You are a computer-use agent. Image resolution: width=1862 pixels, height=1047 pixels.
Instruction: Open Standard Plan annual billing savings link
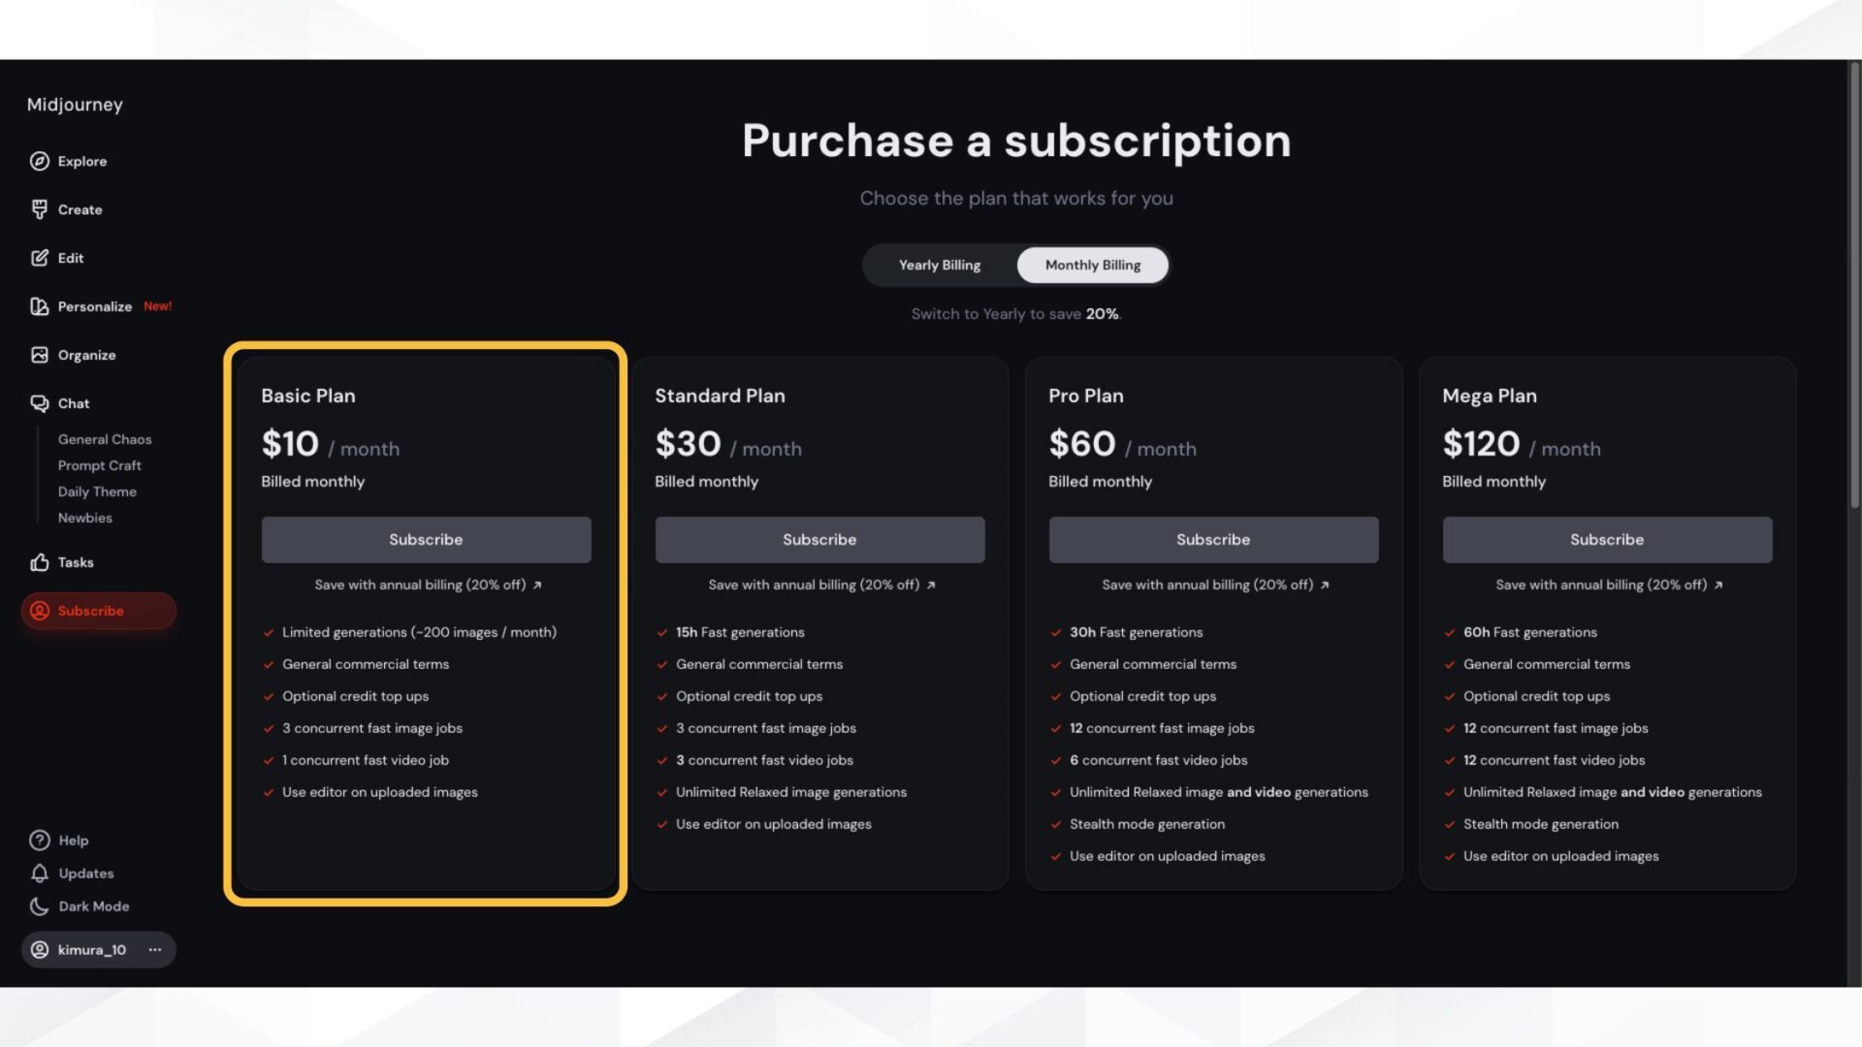pyautogui.click(x=820, y=585)
